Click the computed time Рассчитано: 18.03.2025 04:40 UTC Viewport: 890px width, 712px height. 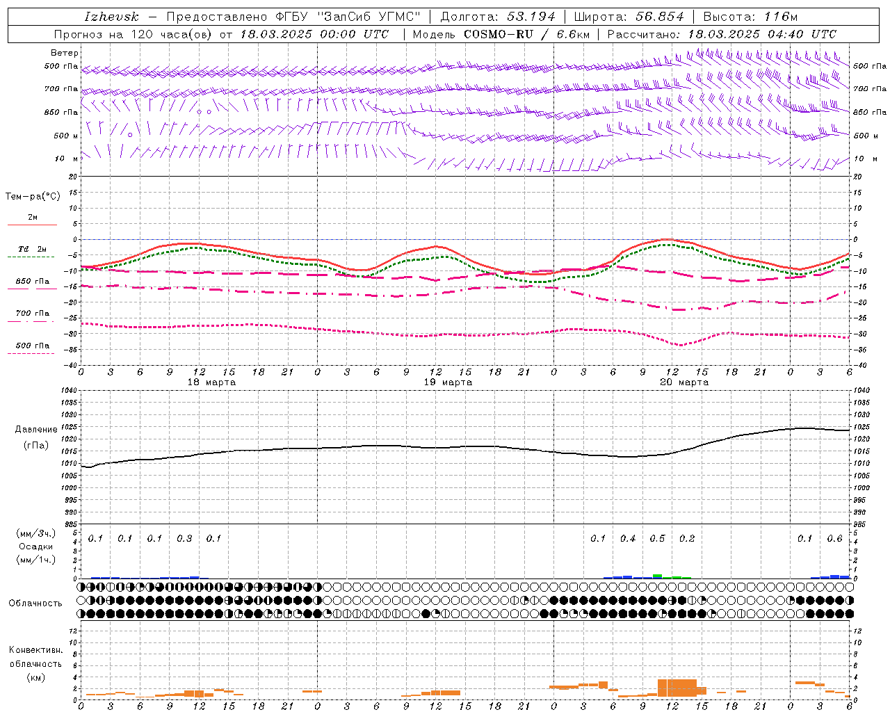(722, 34)
